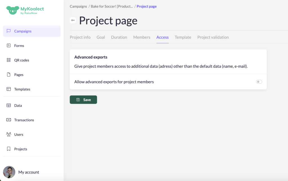This screenshot has height=181, width=288.
Task: Click the Forms icon in sidebar
Action: (x=9, y=46)
